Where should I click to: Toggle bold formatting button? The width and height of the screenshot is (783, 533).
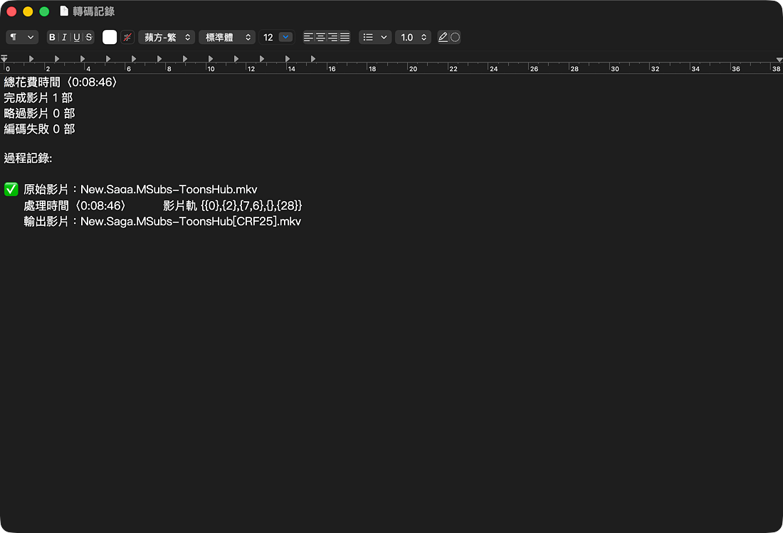[x=52, y=37]
